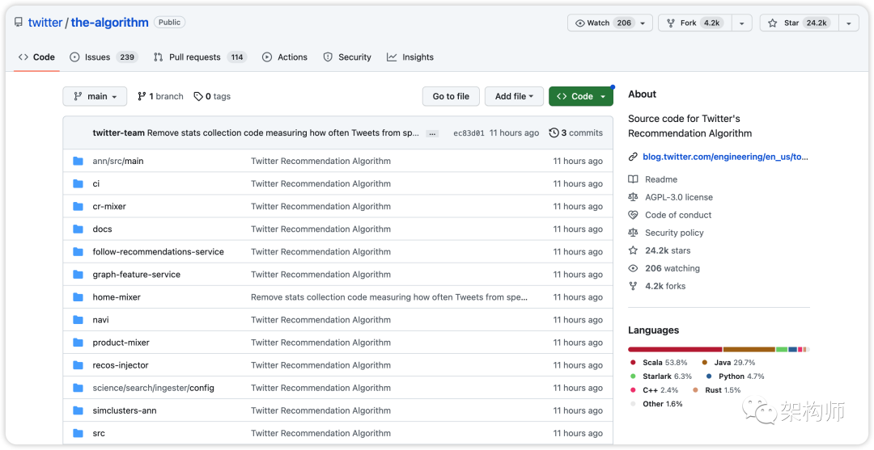Click the heart icon next to Code of conduct
This screenshot has height=450, width=874.
633,215
